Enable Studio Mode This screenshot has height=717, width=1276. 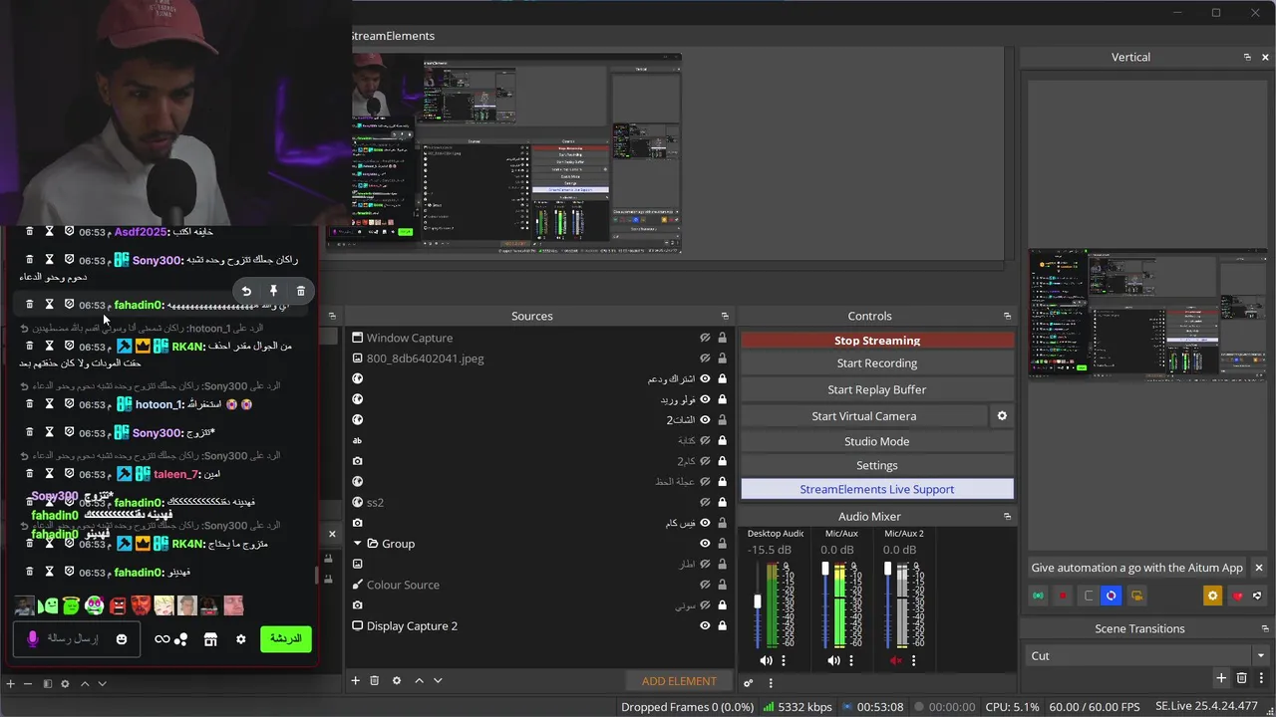click(877, 441)
